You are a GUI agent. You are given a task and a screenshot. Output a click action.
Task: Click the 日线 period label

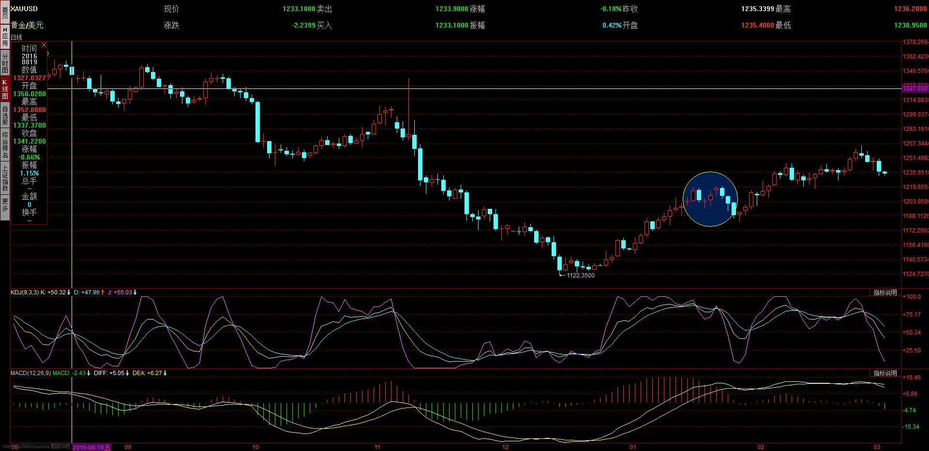click(x=16, y=37)
